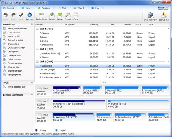Click the Redo toolbar icon
Image resolution: width=172 pixels, height=137 pixels.
click(13, 16)
